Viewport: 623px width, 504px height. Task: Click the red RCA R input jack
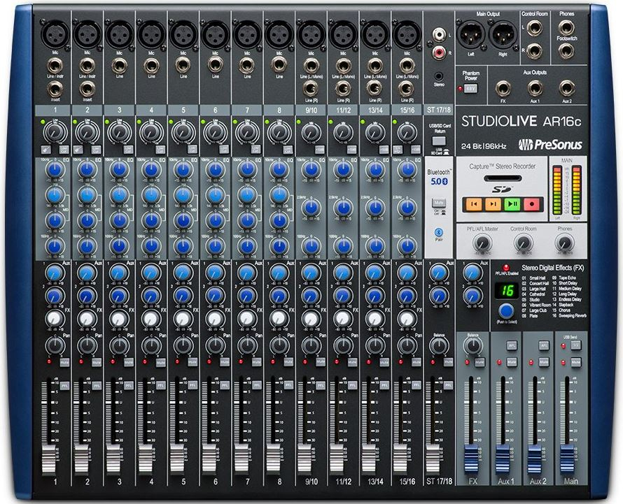tap(439, 52)
